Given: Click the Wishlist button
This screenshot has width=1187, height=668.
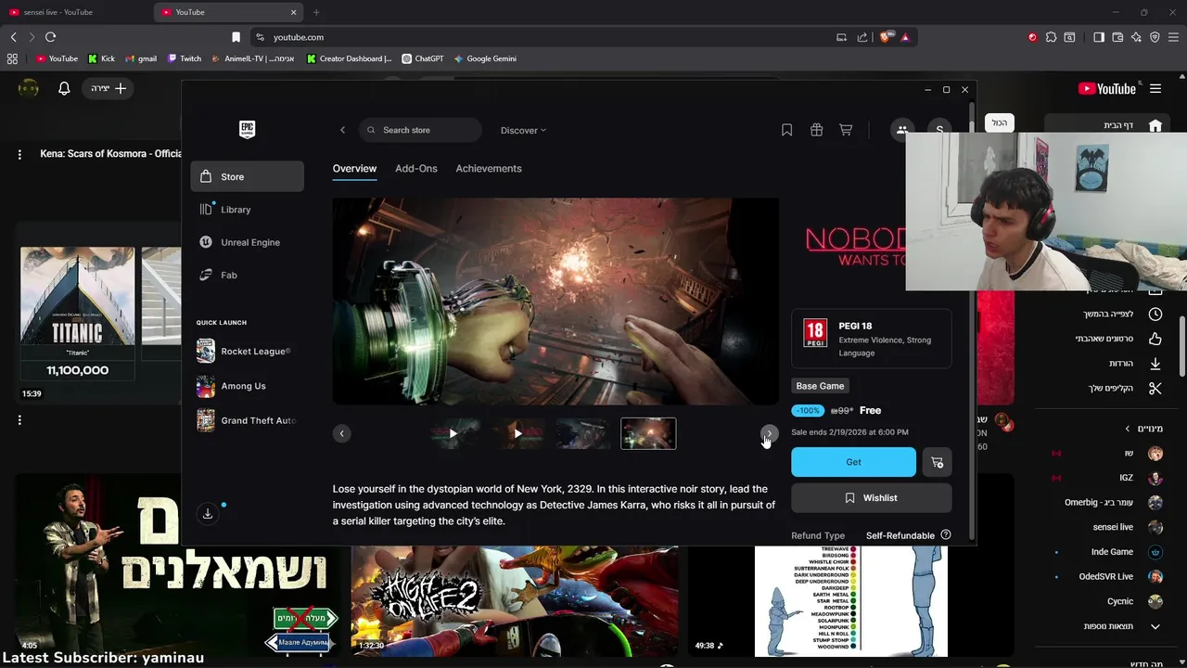Looking at the screenshot, I should tap(872, 498).
